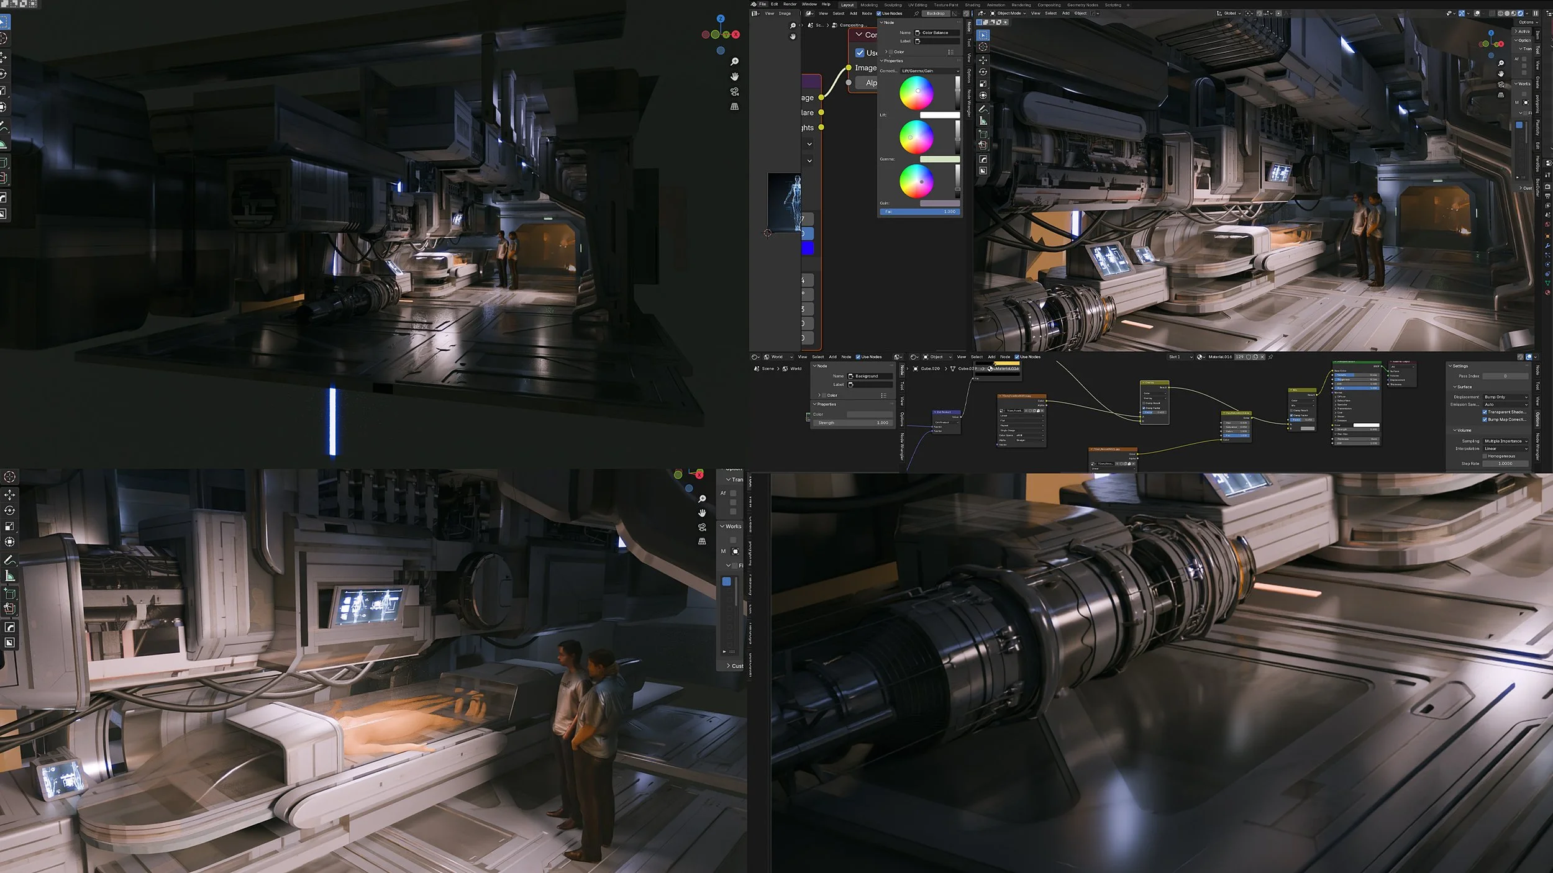Click the pan hand icon in the compositor editor
1553x873 pixels.
coord(793,37)
